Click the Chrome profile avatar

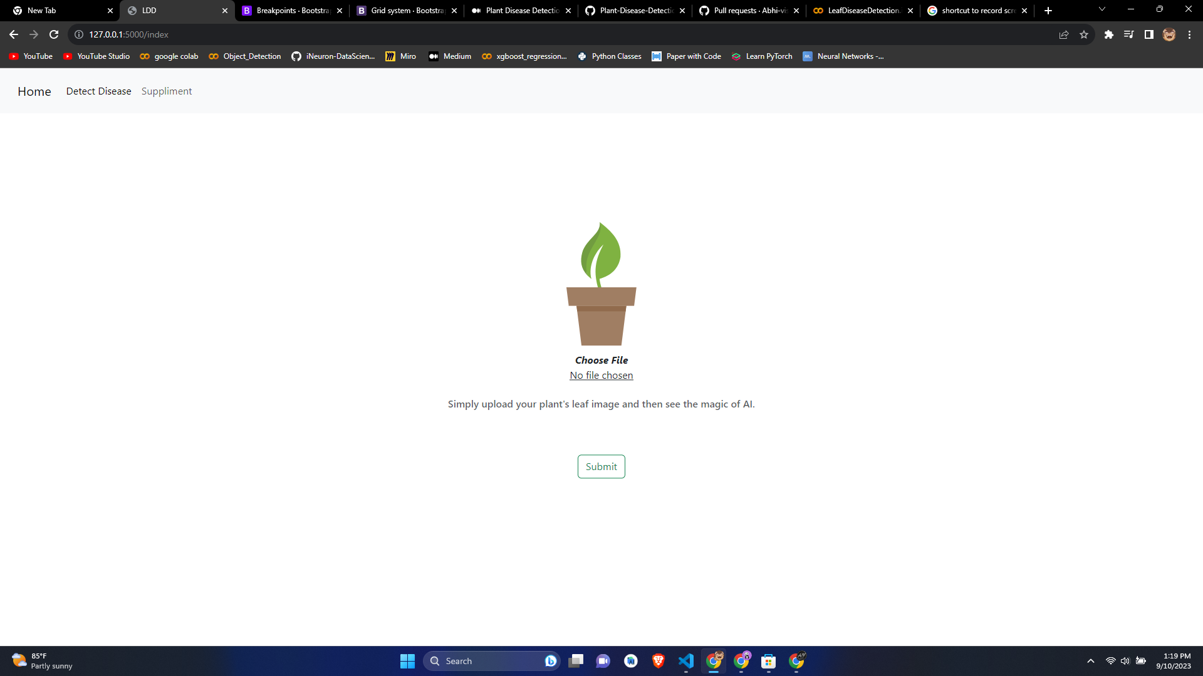point(1169,34)
